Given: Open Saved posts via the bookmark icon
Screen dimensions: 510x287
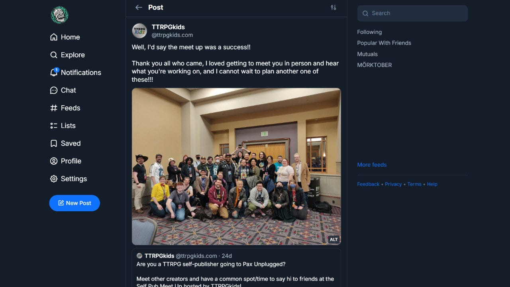Looking at the screenshot, I should [54, 143].
